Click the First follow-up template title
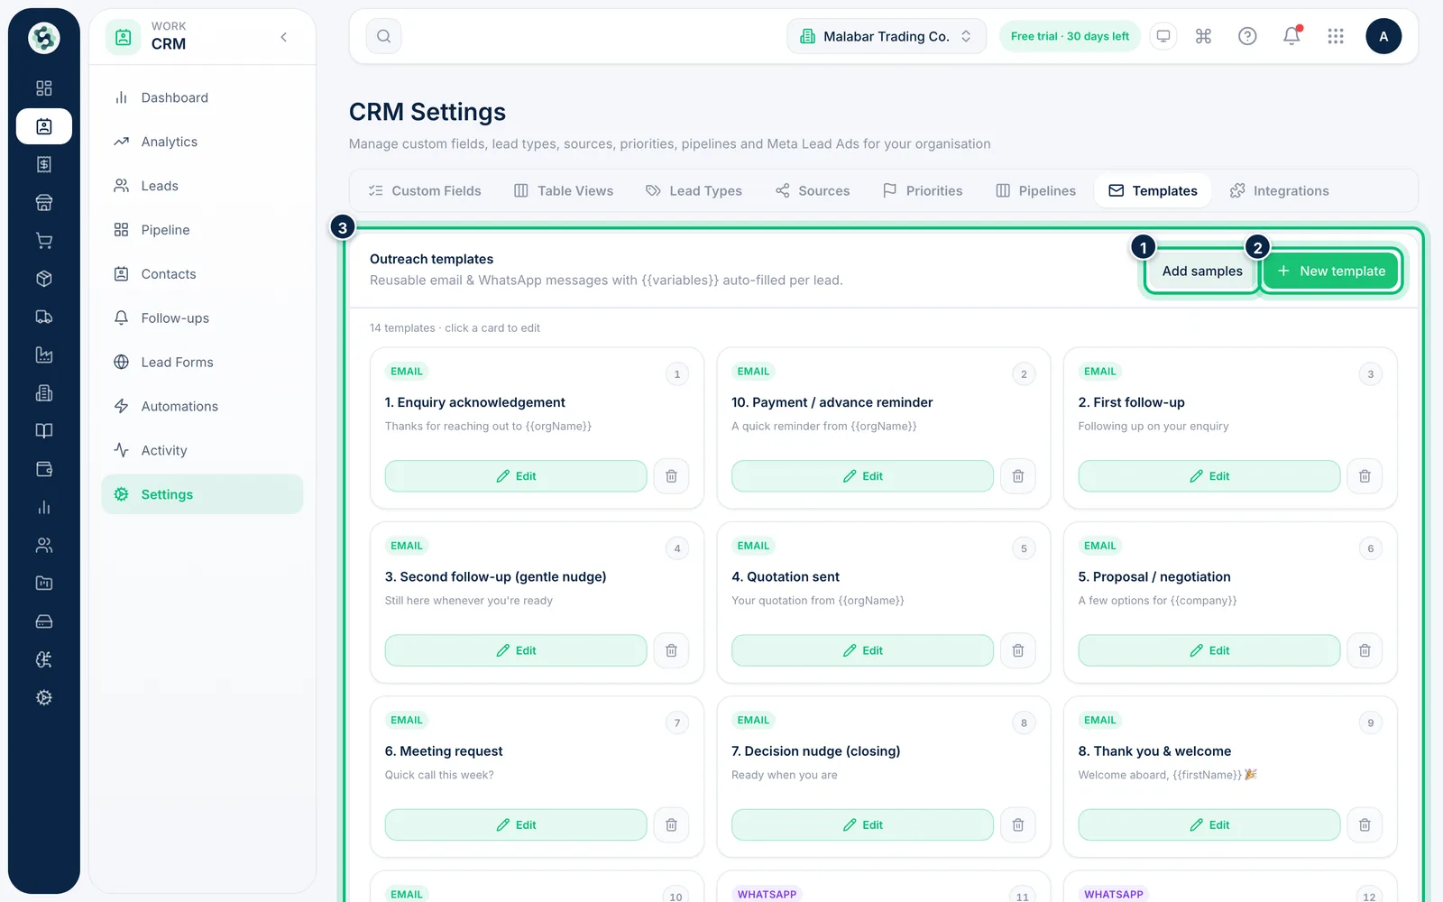Screen dimensions: 1443x902 point(1132,402)
